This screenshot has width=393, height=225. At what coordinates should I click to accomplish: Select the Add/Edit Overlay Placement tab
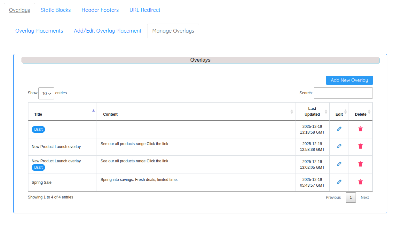pos(107,31)
